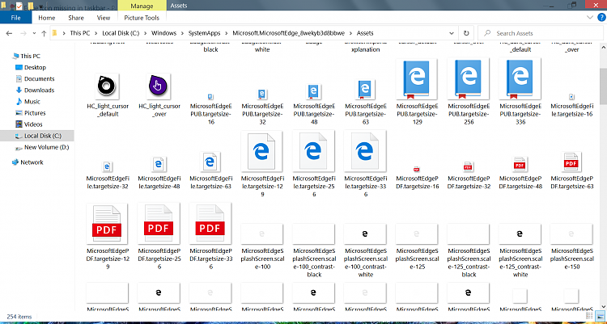Select SplashScreen.scale-125_contrast-white thumbnail

(x=520, y=234)
